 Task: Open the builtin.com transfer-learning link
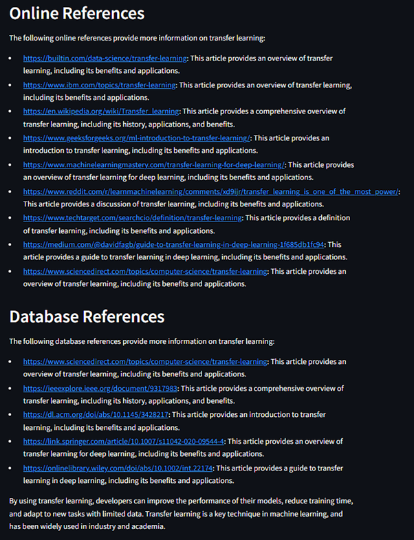point(105,58)
